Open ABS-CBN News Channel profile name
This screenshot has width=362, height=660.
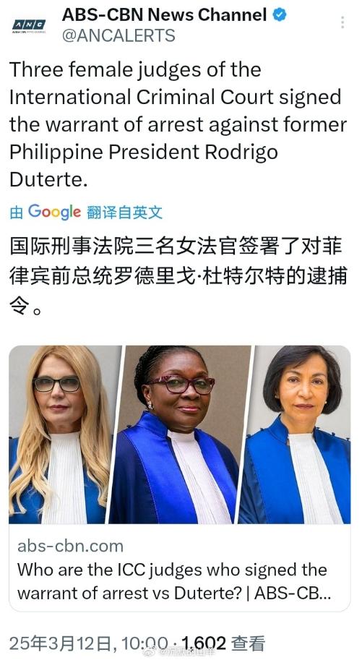tap(164, 15)
